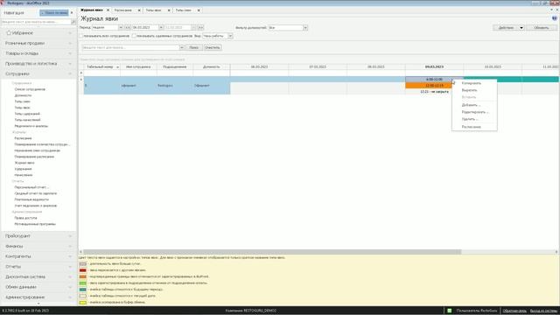Open the Обратная связь link in the status bar

[x=514, y=311]
